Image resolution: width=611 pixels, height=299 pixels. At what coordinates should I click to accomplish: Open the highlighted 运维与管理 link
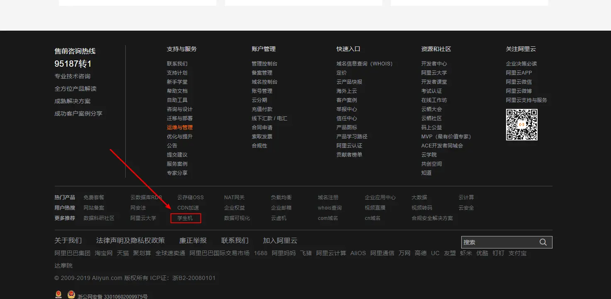click(180, 128)
